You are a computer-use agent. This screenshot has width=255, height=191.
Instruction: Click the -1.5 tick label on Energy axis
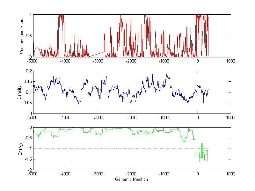tap(28, 159)
